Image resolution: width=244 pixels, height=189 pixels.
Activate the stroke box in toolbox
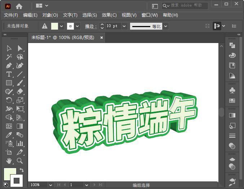click(x=17, y=181)
